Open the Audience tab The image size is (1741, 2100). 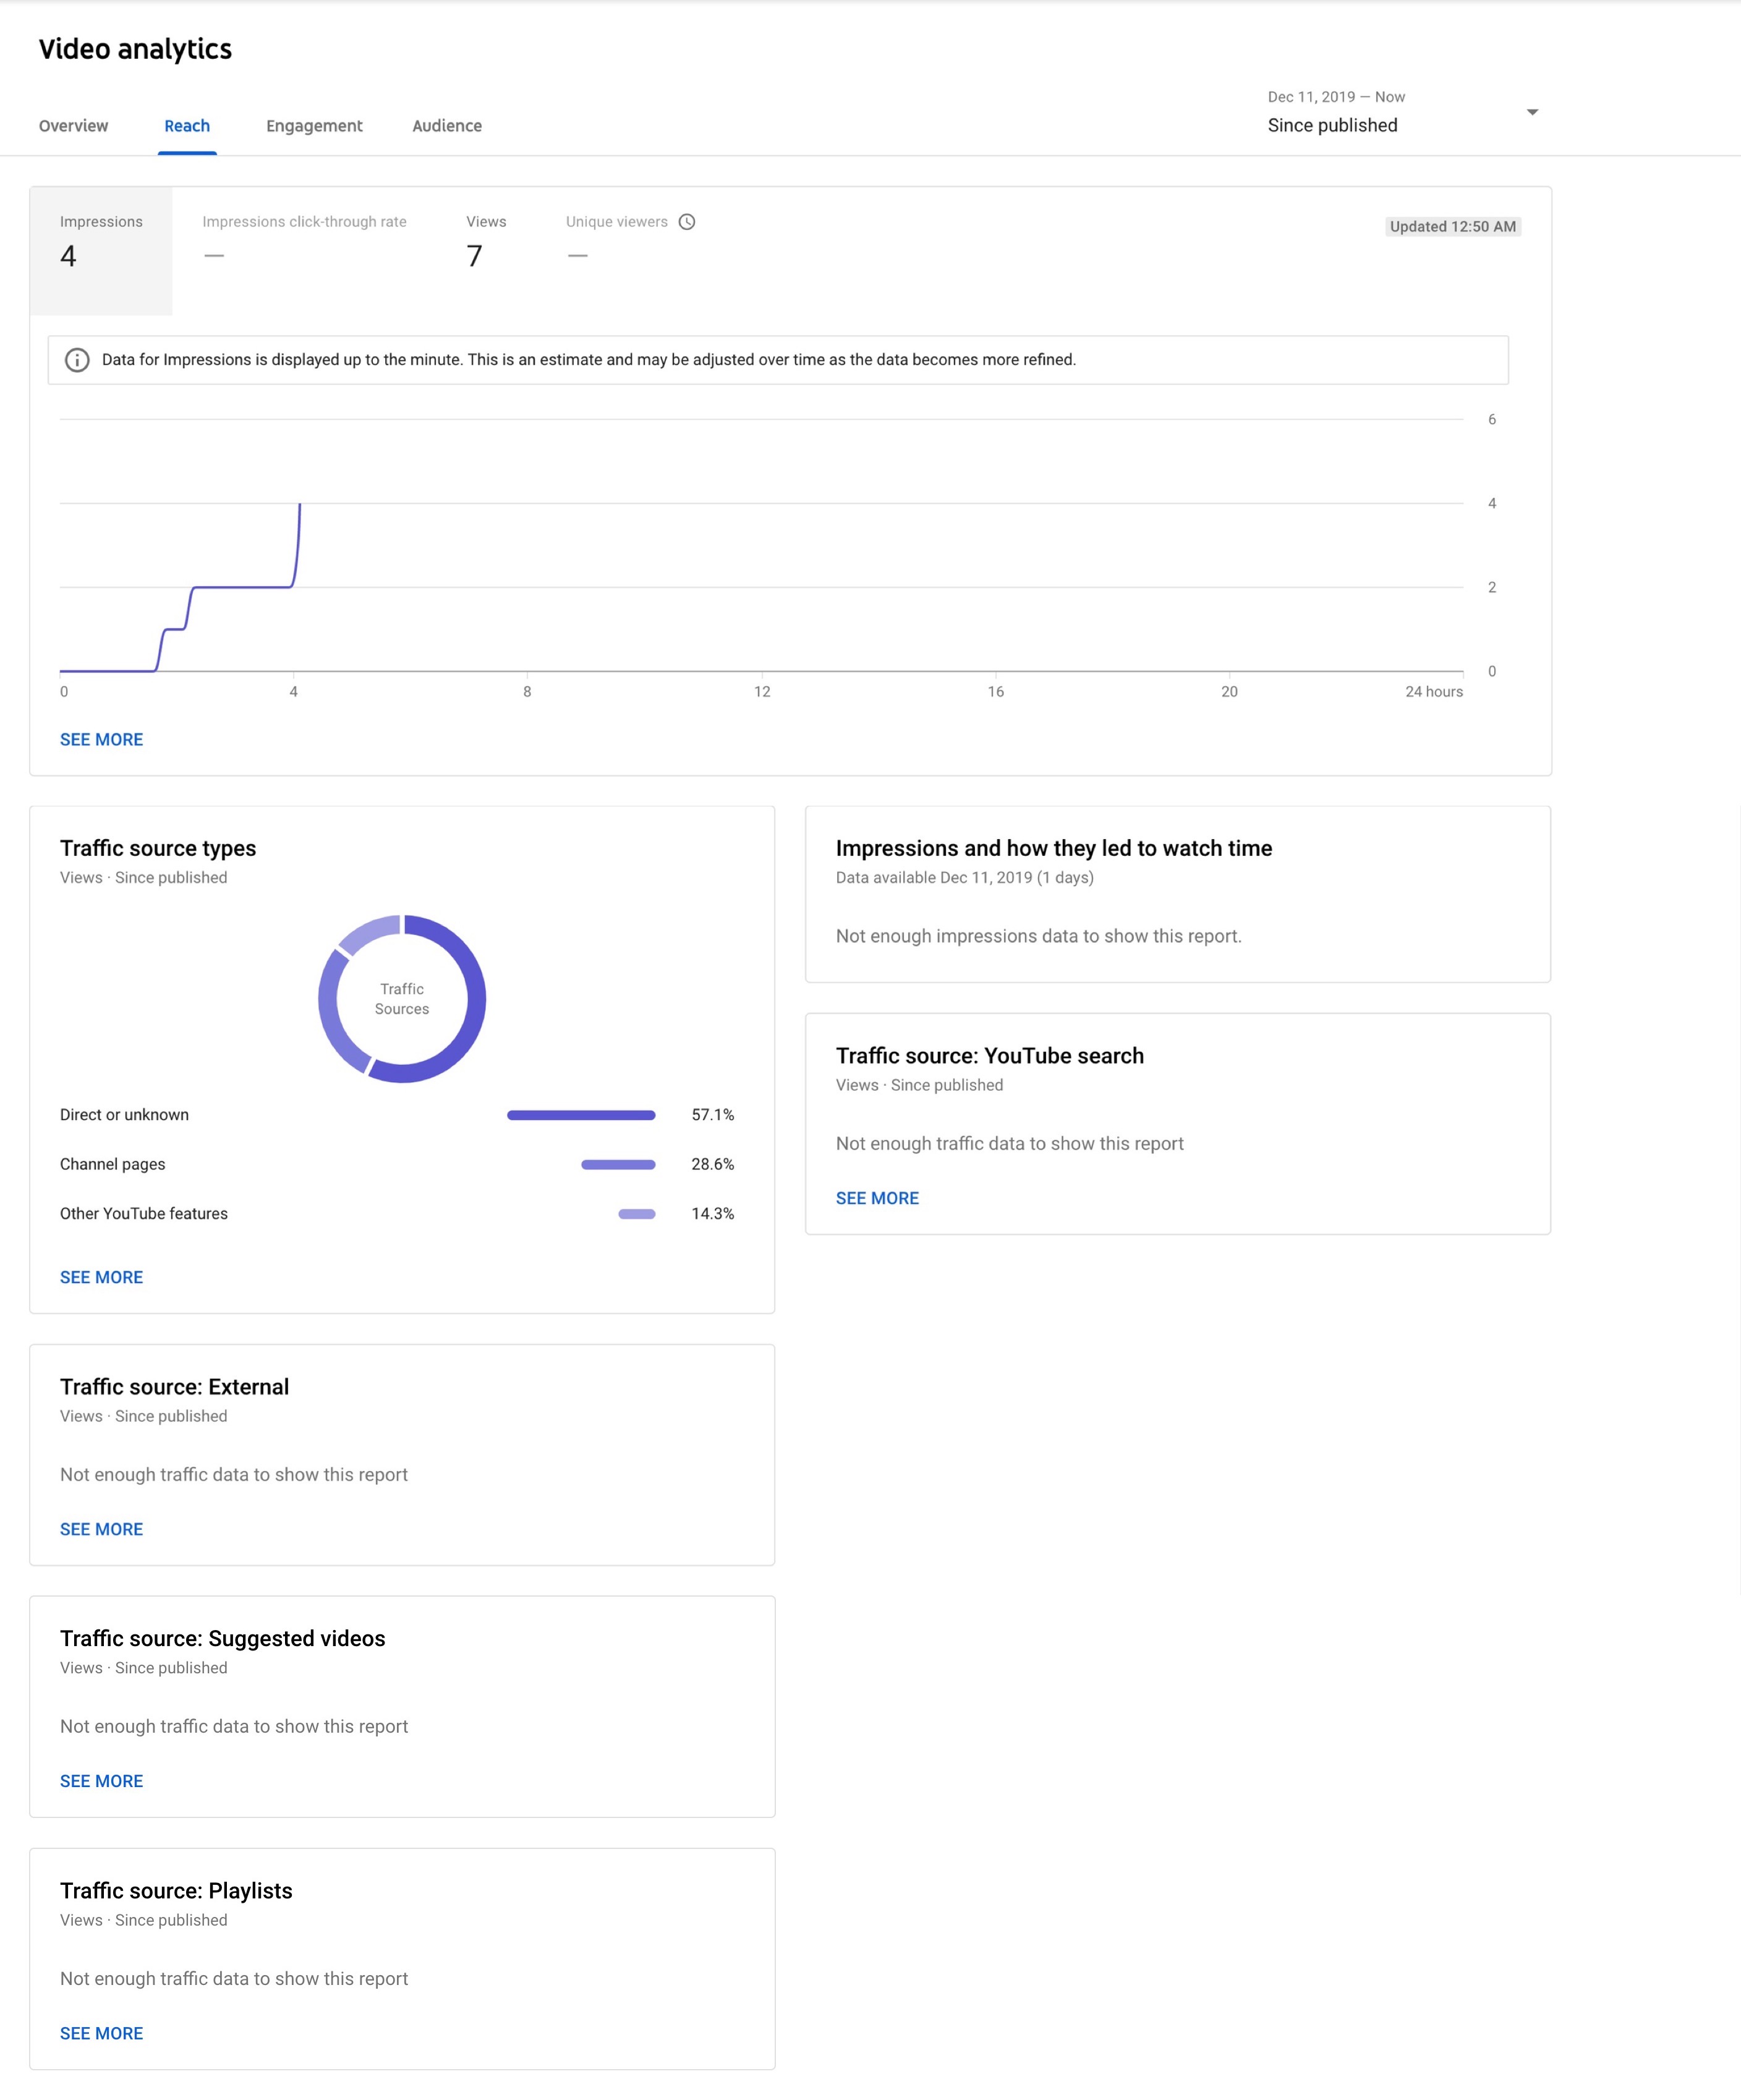[446, 126]
